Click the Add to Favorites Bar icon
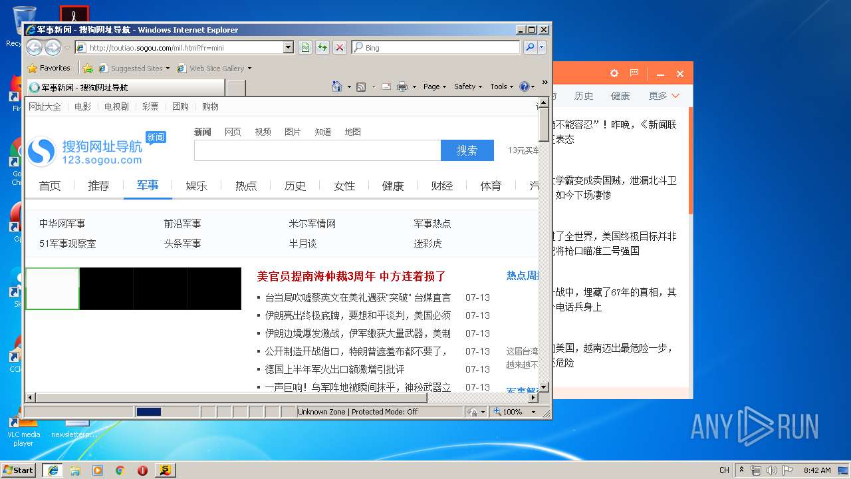This screenshot has height=479, width=851. [x=87, y=68]
